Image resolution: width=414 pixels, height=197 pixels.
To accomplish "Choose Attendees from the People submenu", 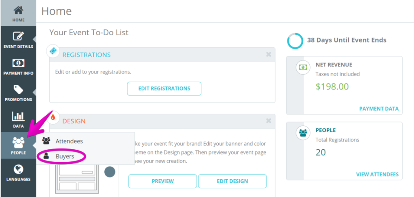I will tap(69, 141).
